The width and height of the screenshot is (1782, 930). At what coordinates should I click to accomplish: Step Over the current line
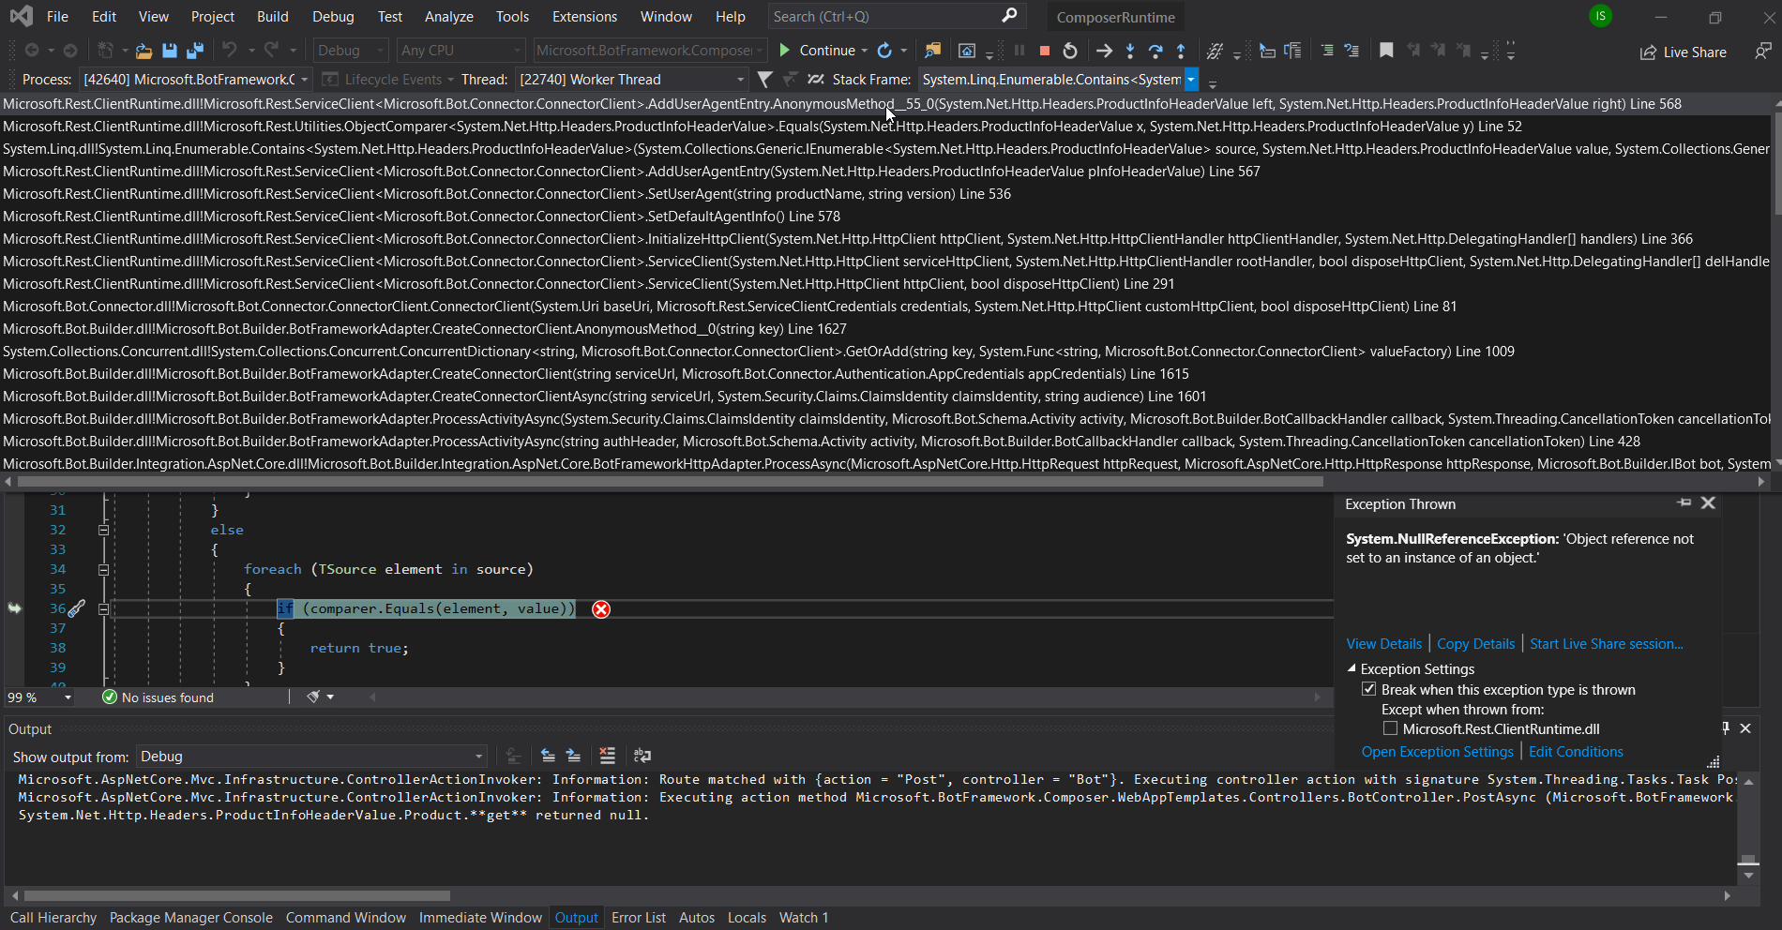[1155, 51]
